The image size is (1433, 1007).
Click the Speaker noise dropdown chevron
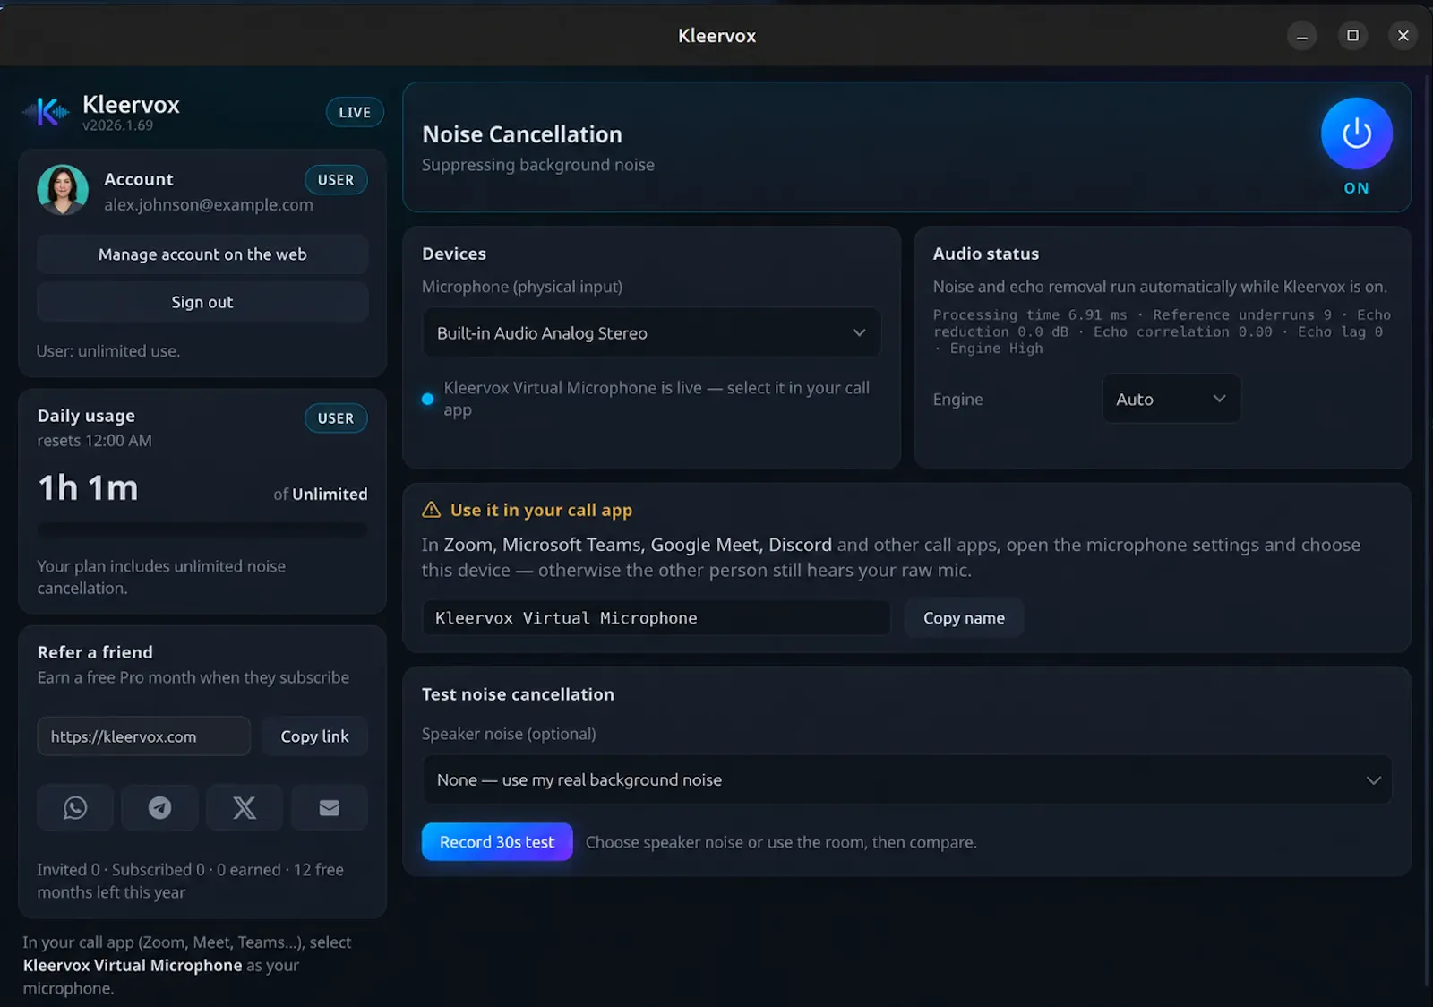point(1373,780)
